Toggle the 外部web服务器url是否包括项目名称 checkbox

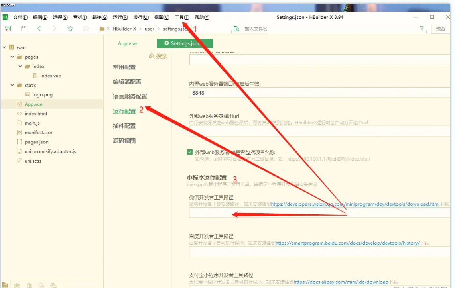pyautogui.click(x=189, y=151)
